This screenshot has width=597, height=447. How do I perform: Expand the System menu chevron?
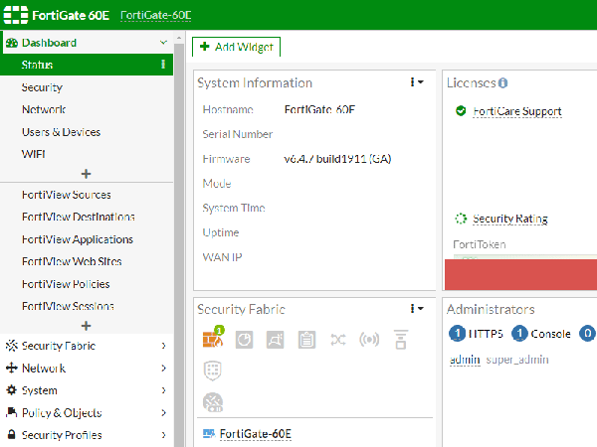point(164,390)
